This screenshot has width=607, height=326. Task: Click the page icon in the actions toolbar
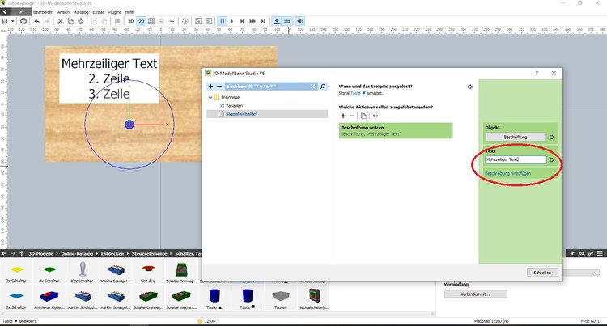click(363, 116)
